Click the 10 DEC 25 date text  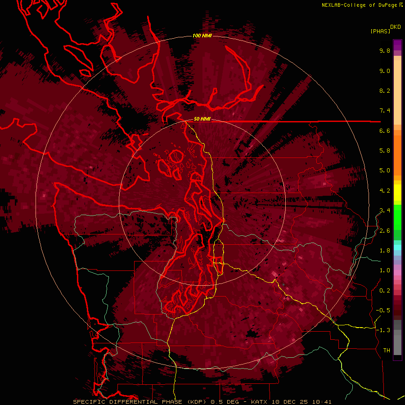[290, 402]
